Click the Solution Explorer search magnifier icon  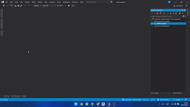(x=183, y=16)
